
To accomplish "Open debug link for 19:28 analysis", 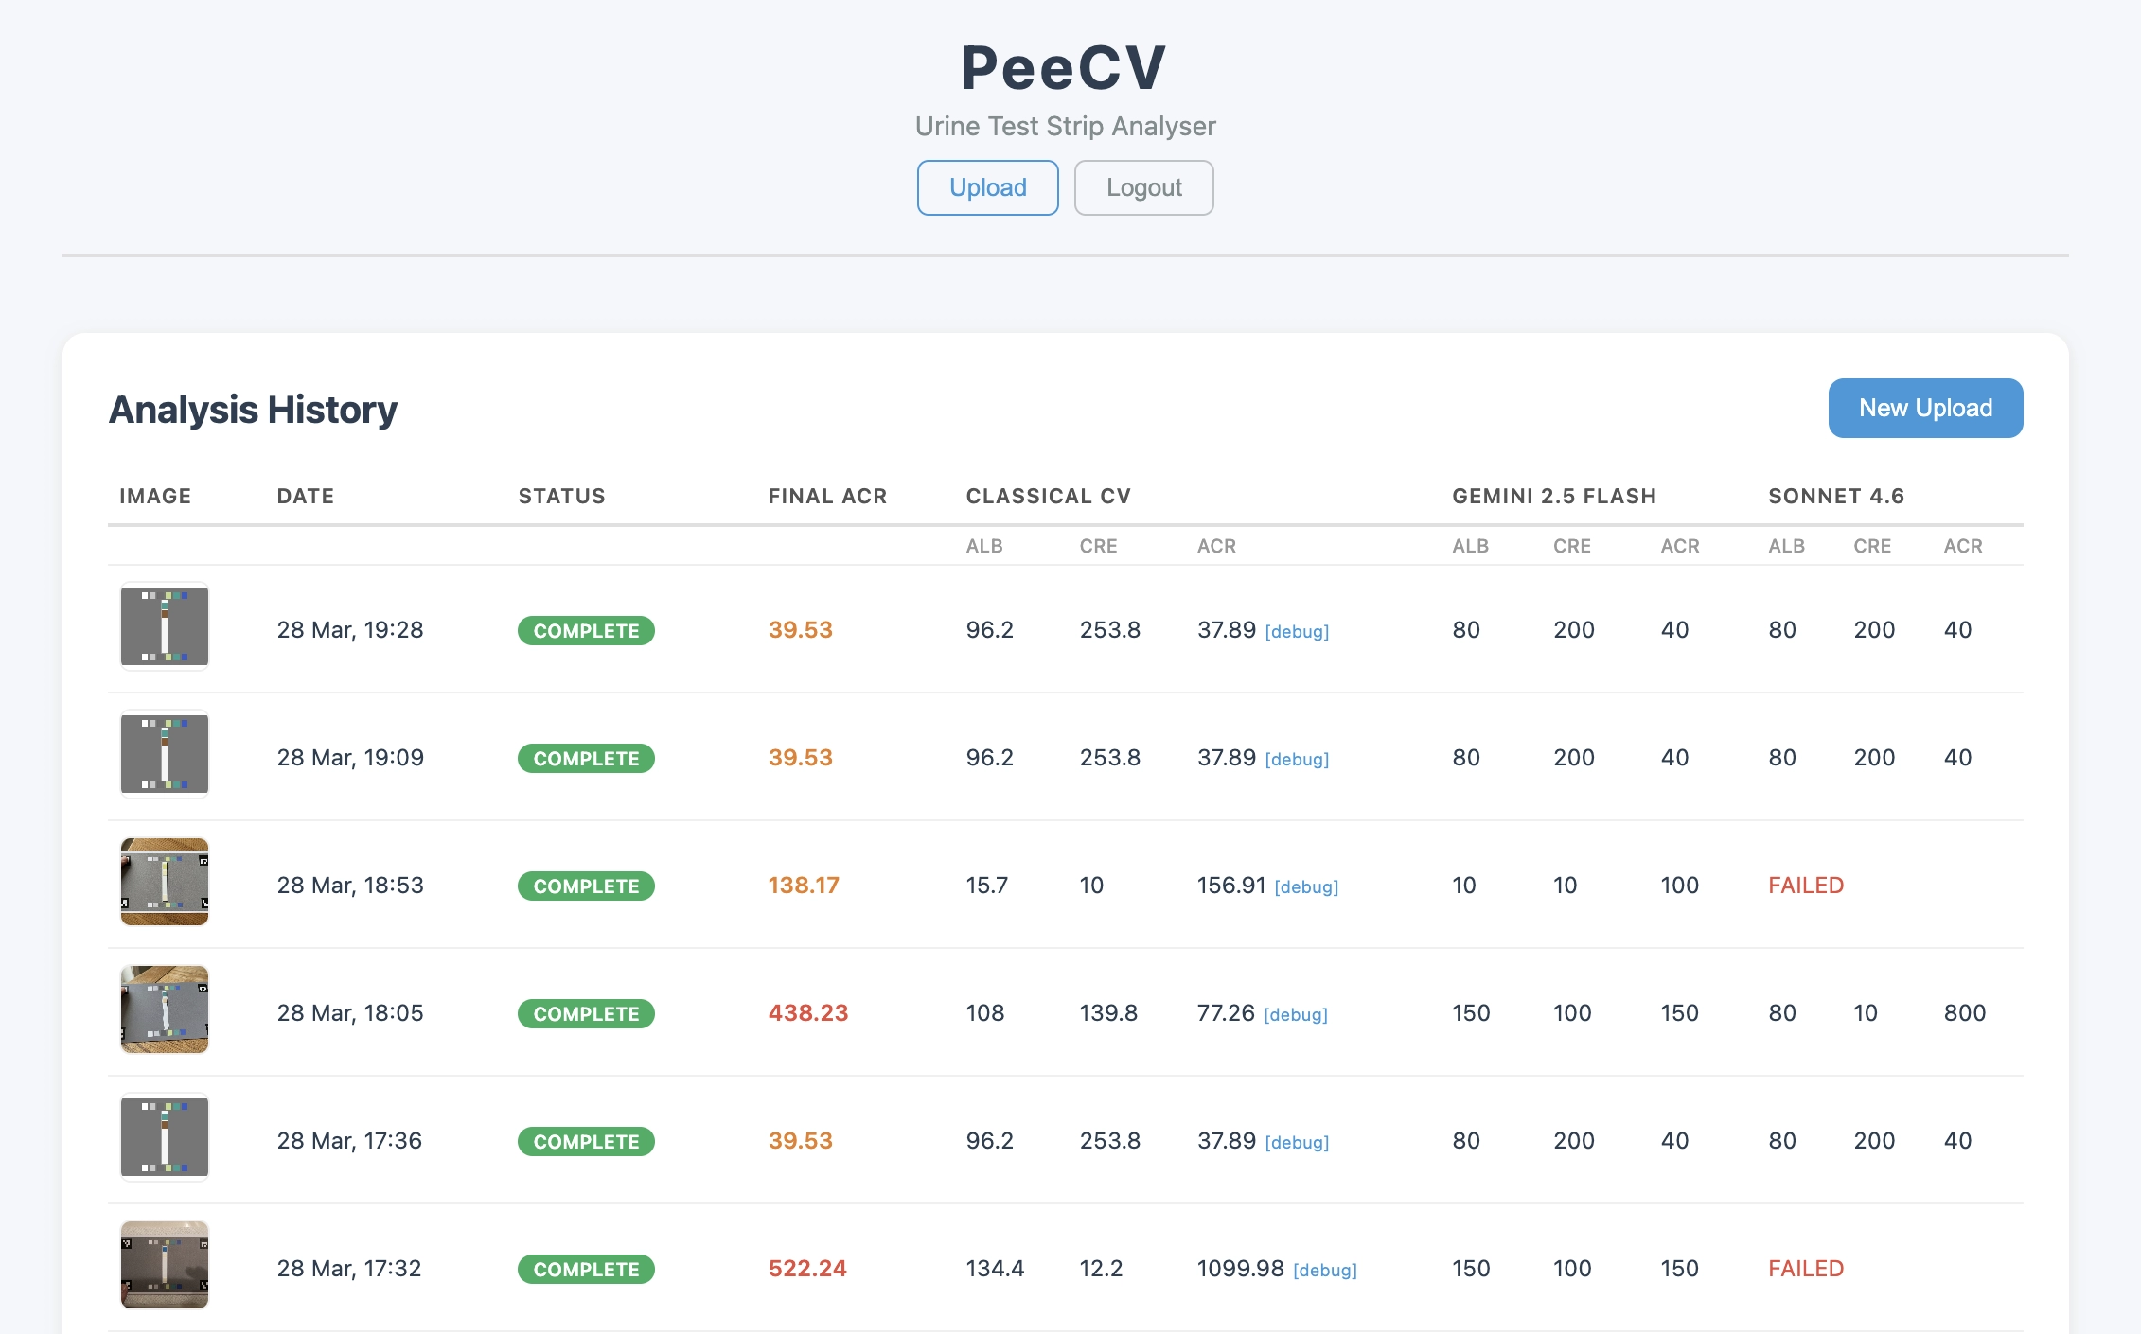I will point(1297,632).
